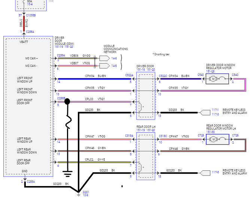Click connector label C322C
The width and height of the screenshot is (250, 201).
pyautogui.click(x=163, y=76)
